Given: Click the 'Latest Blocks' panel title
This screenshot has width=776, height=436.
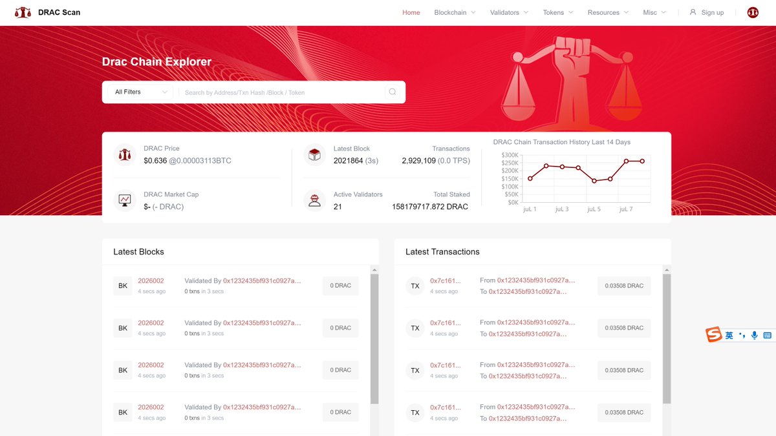Looking at the screenshot, I should point(138,252).
